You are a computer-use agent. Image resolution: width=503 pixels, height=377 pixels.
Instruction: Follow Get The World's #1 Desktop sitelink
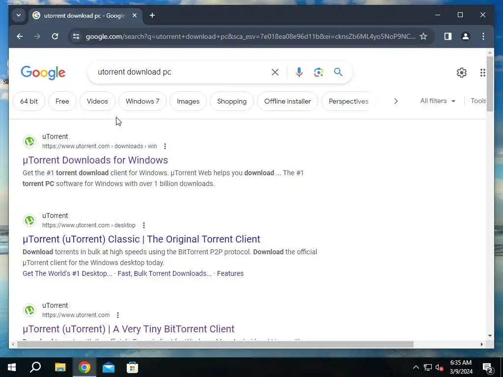[67, 273]
